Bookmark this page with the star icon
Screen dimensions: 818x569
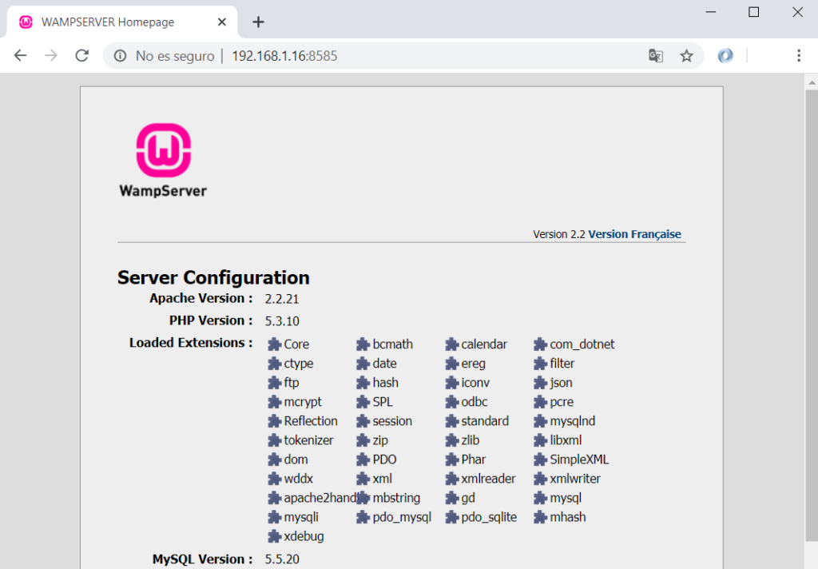point(686,56)
